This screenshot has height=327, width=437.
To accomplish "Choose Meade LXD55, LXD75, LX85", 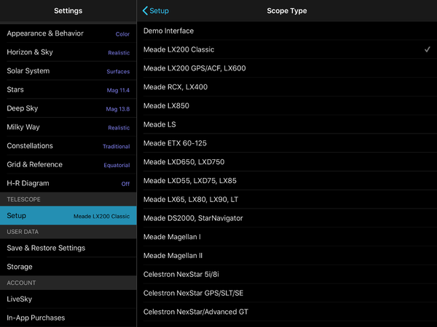I will tap(287, 181).
